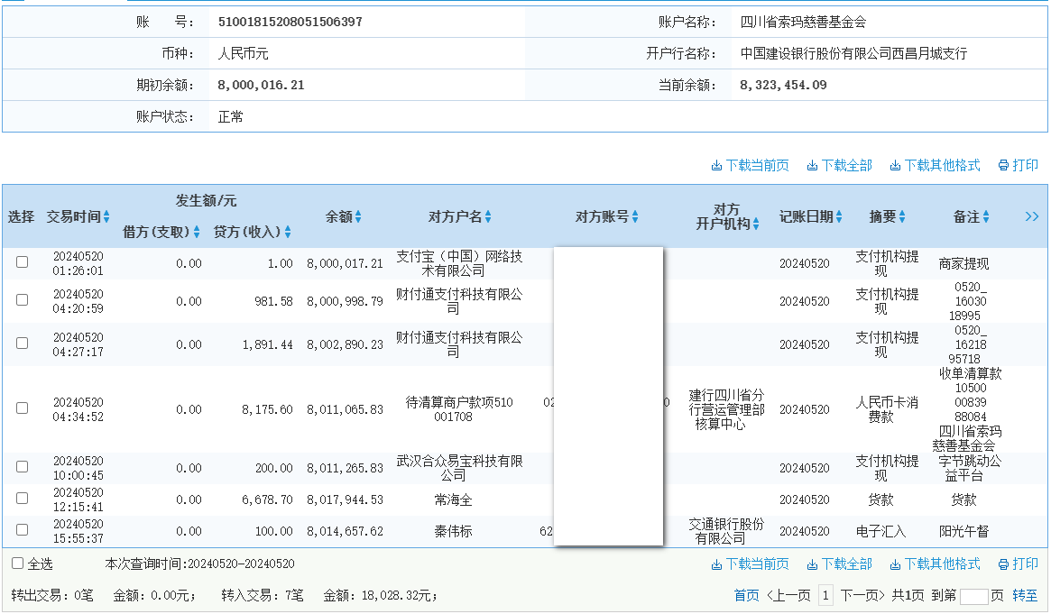Click top 下载全部 link
The height and width of the screenshot is (614, 1051).
click(x=839, y=165)
